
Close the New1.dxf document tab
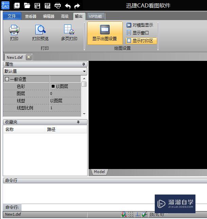29,57
